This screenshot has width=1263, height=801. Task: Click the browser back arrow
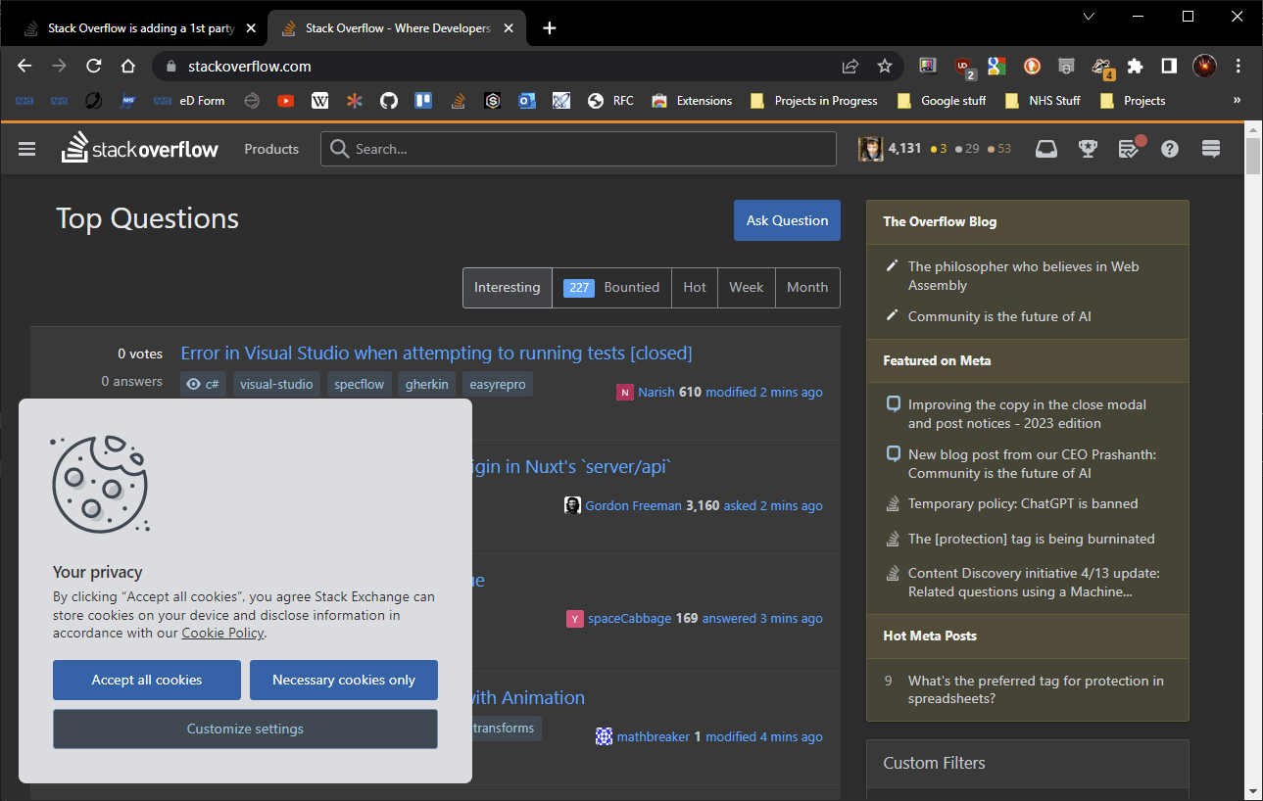click(x=25, y=66)
